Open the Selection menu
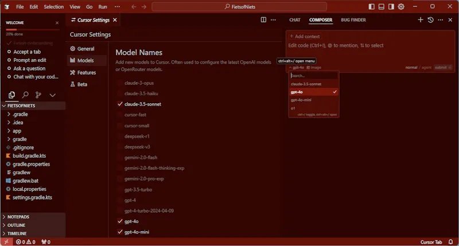The width and height of the screenshot is (459, 246). coord(53,7)
